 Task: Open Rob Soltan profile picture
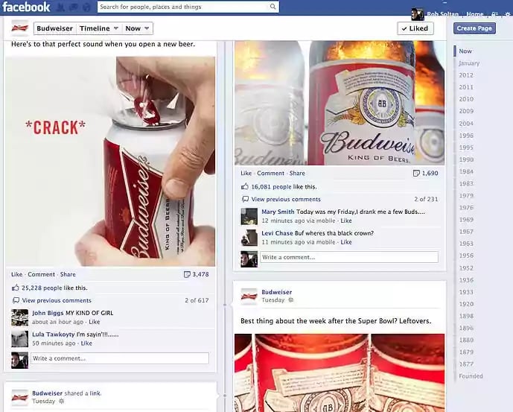418,14
